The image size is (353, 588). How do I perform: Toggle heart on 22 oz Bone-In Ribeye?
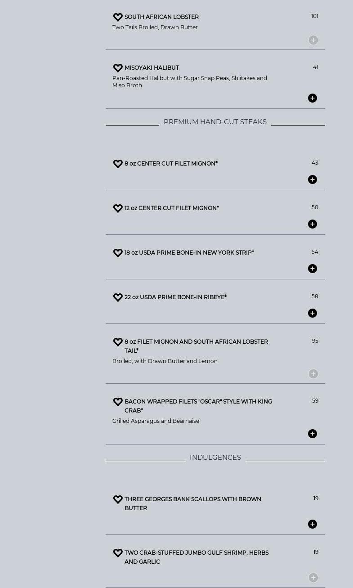pyautogui.click(x=118, y=297)
